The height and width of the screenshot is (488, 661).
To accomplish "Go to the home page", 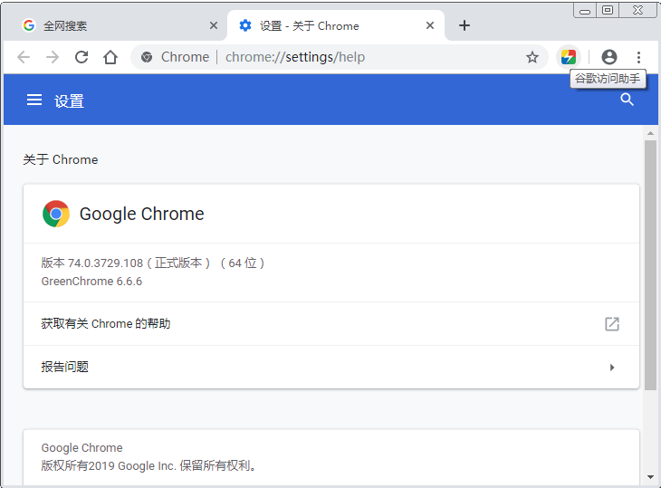I will click(110, 57).
